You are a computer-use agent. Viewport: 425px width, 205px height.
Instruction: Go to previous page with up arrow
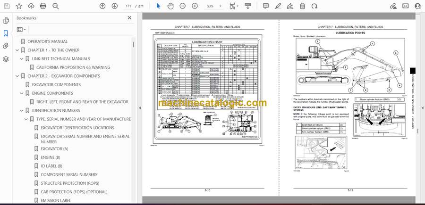(x=102, y=6)
